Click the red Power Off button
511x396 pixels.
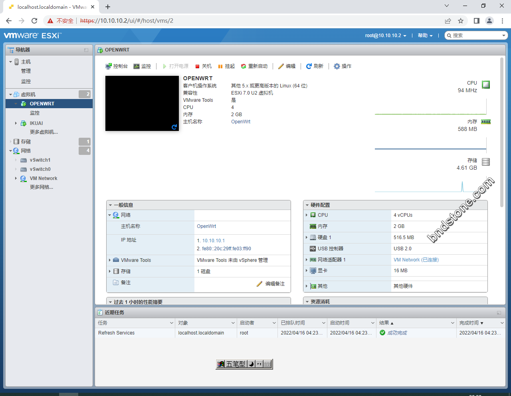[203, 66]
